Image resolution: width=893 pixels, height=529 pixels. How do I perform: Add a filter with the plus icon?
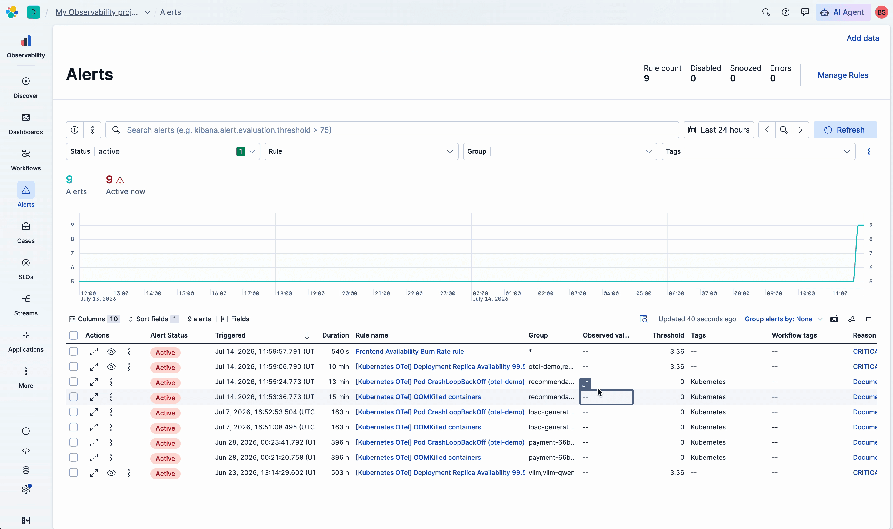74,130
